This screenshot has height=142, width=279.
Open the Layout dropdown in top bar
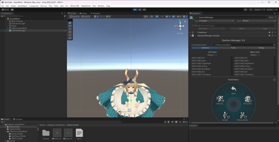[272, 10]
